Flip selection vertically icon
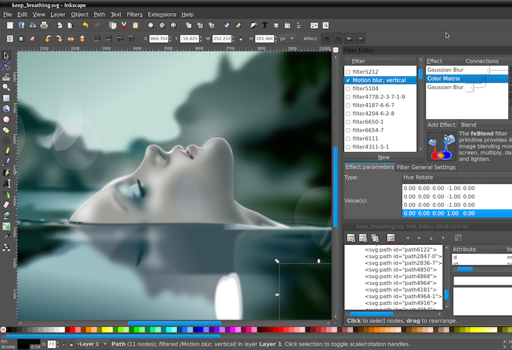Screen dimensions: 512x350 click(82, 39)
